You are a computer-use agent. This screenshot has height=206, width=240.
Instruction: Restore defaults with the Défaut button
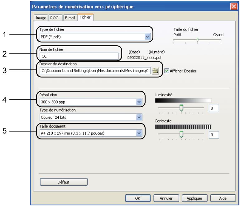tap(64, 182)
